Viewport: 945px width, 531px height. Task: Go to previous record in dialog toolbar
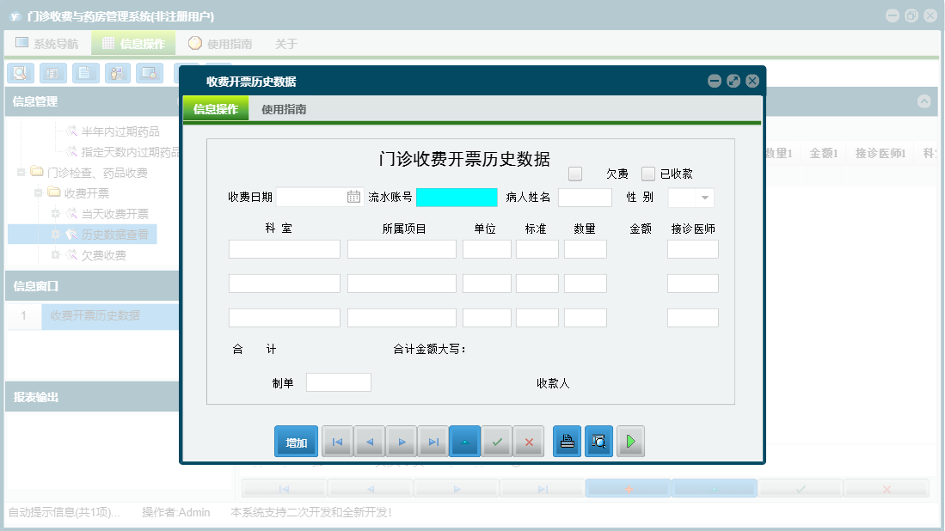point(370,442)
